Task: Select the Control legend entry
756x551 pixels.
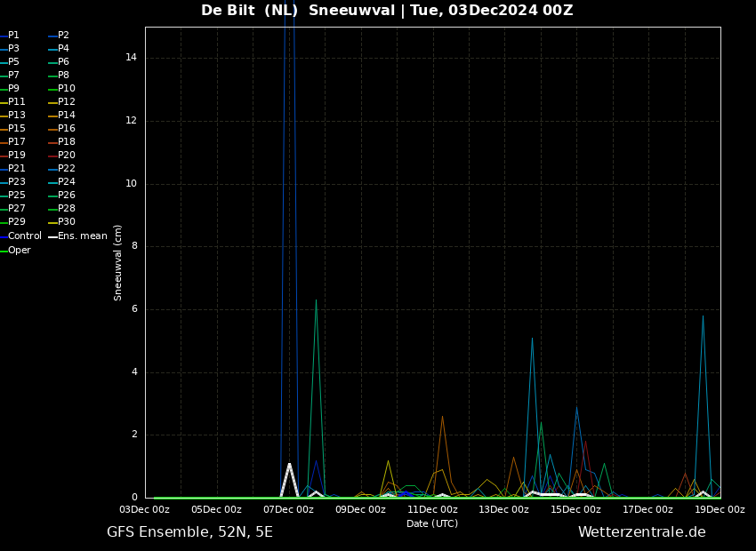Action: click(20, 236)
